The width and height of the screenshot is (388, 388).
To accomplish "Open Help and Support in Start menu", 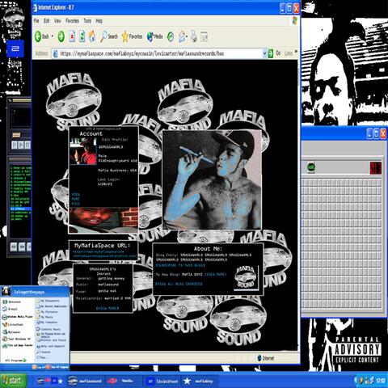I will tap(50, 346).
